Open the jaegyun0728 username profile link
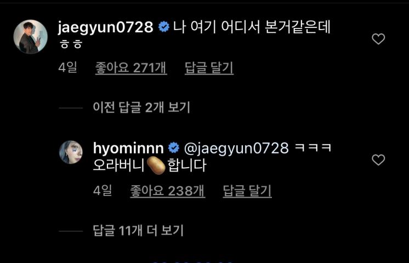This screenshot has width=409, height=263. (x=105, y=27)
